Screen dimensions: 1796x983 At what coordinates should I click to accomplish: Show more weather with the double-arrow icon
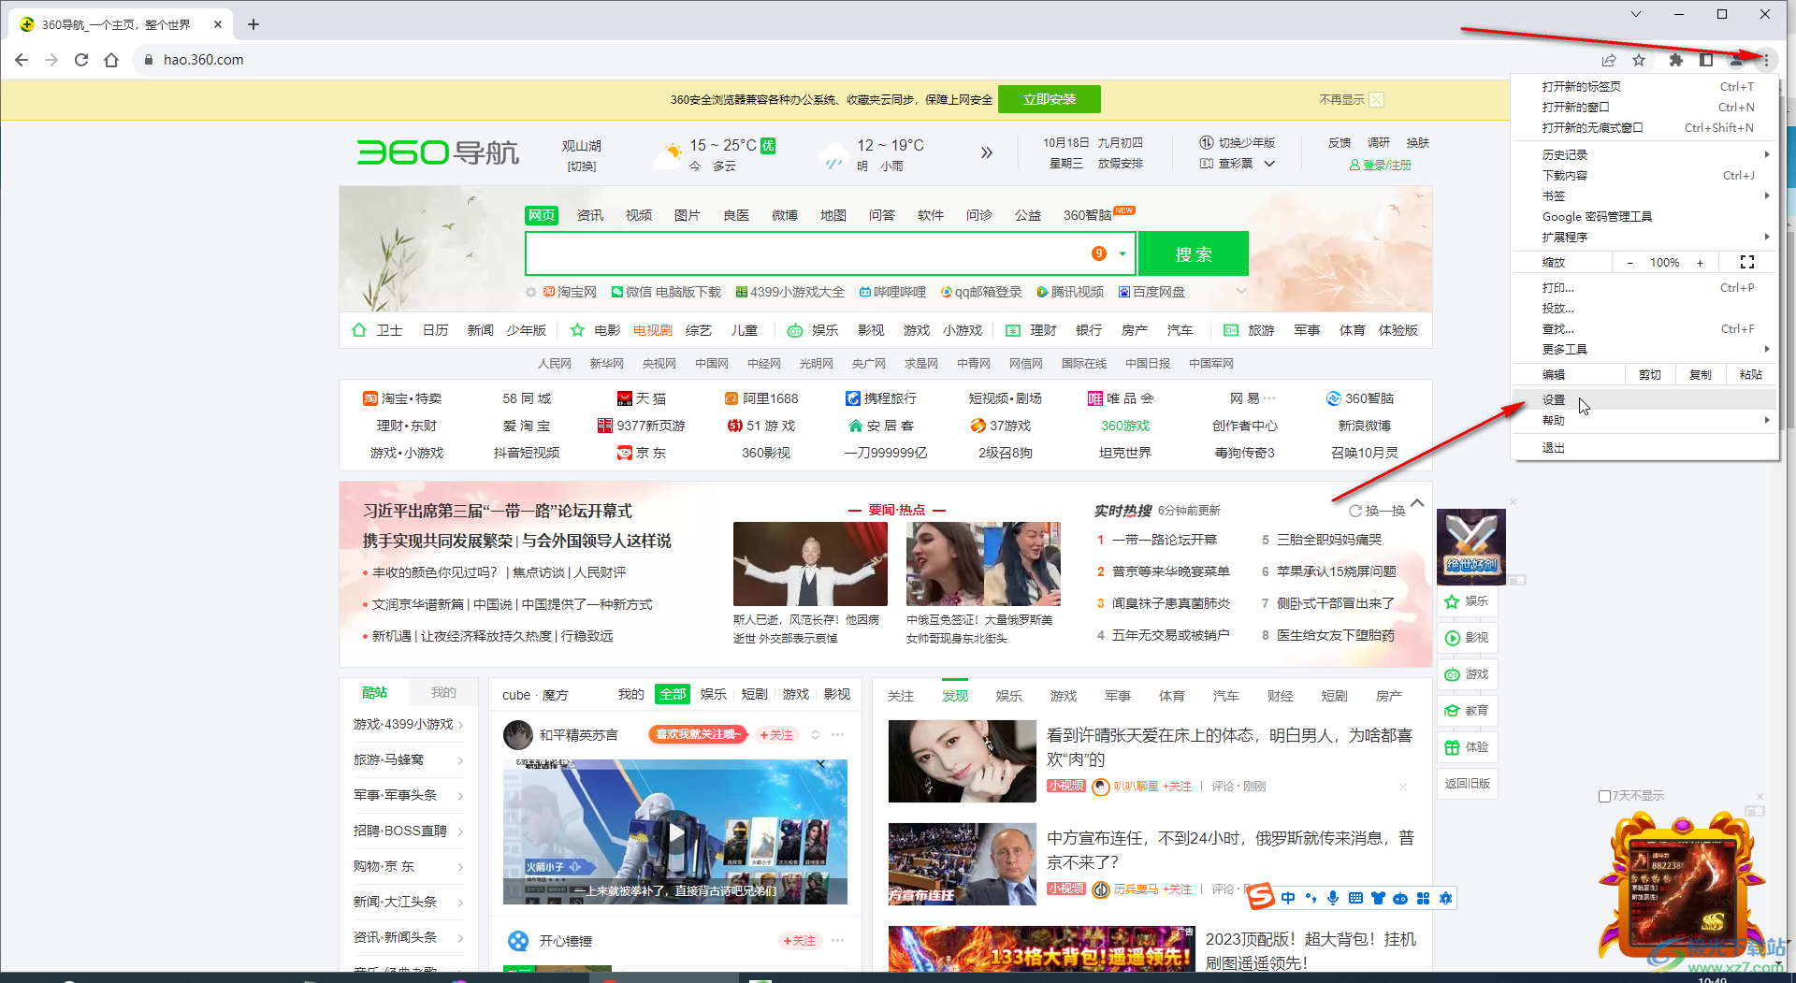(986, 152)
